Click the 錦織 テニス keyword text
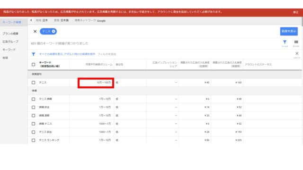Image resolution: width=303 pixels, height=170 pixels. coord(45,124)
